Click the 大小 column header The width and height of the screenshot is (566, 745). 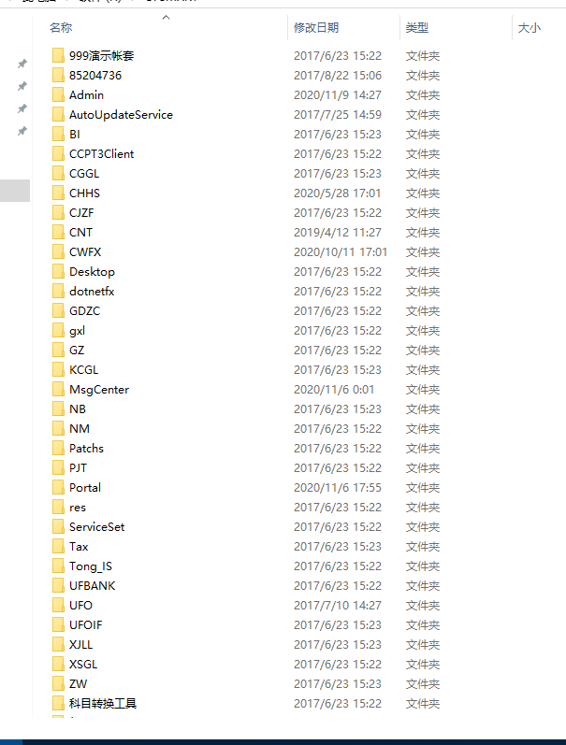[530, 28]
